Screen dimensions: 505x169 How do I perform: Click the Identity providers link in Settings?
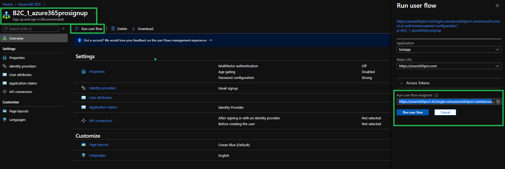(102, 88)
